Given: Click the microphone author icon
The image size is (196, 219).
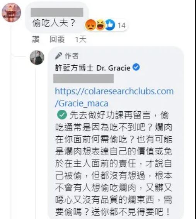Looking at the screenshot, I should (59, 56).
